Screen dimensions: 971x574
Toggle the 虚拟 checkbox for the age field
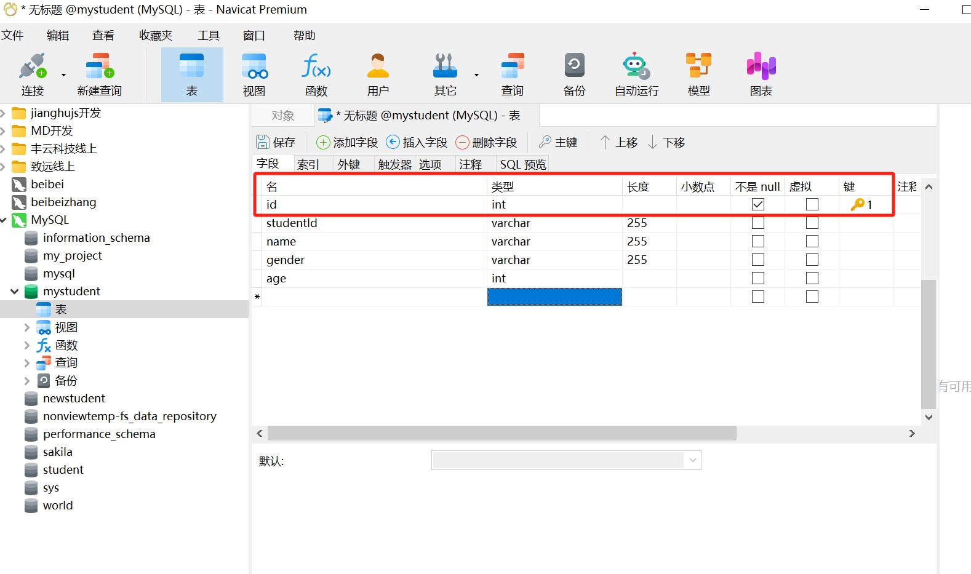(x=812, y=278)
